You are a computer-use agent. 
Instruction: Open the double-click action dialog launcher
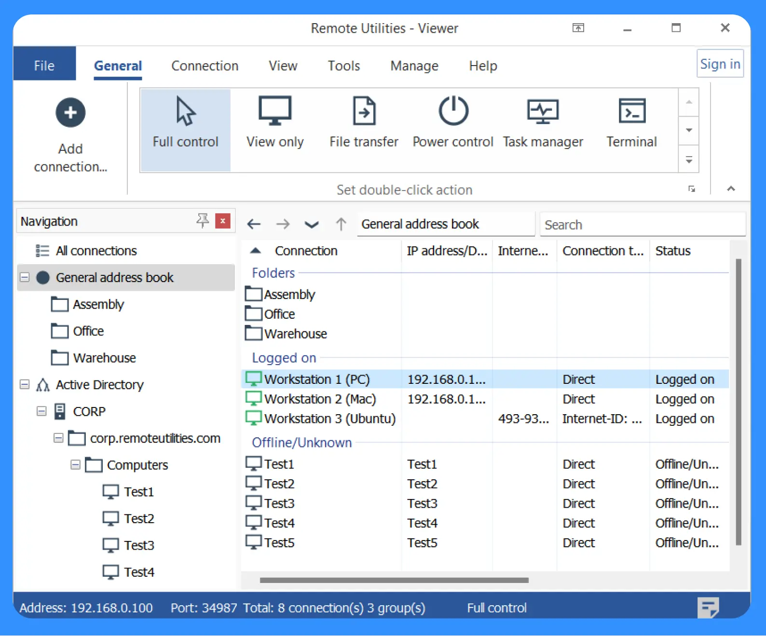click(692, 189)
